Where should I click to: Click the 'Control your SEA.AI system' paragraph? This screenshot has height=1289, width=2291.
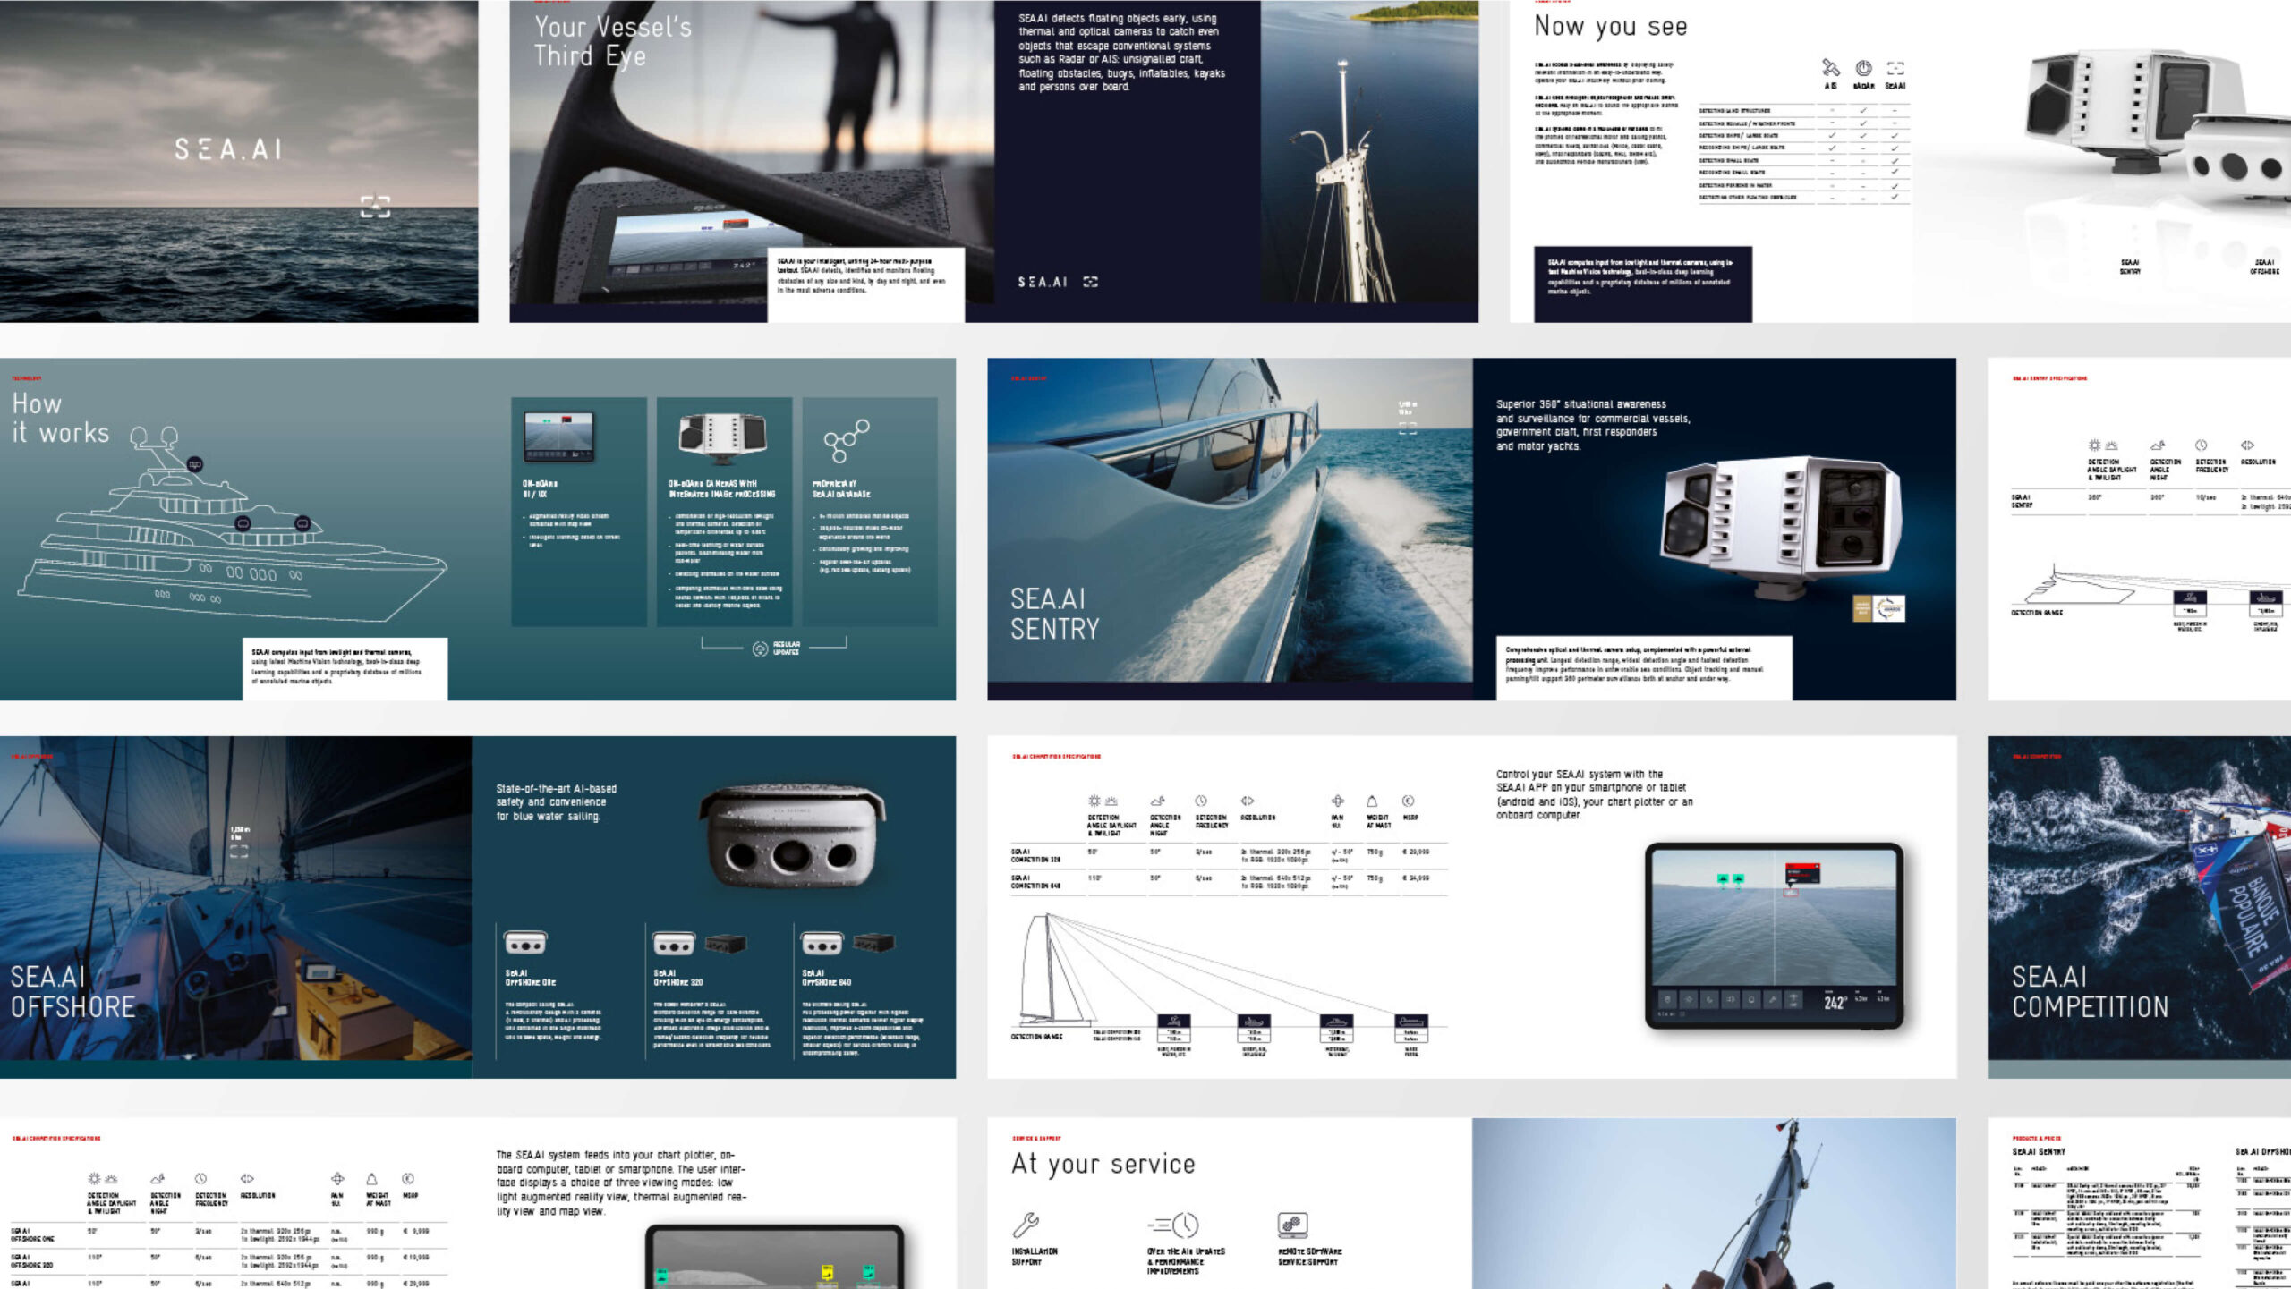coord(1595,794)
